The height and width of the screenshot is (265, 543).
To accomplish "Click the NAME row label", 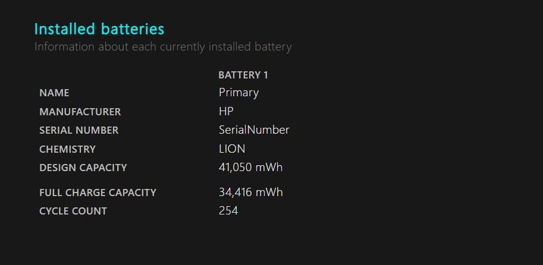I will pyautogui.click(x=54, y=93).
